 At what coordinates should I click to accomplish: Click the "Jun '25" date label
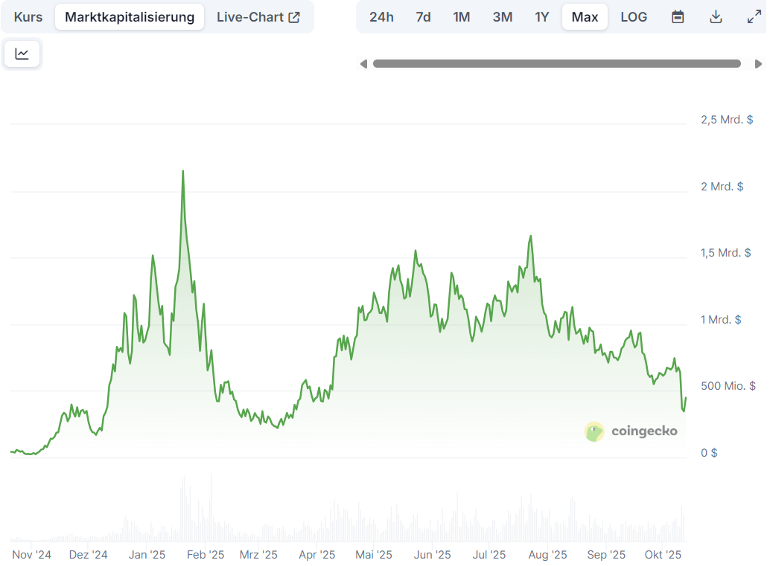pyautogui.click(x=432, y=555)
